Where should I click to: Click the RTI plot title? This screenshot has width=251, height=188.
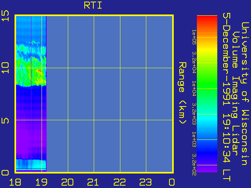(x=93, y=5)
